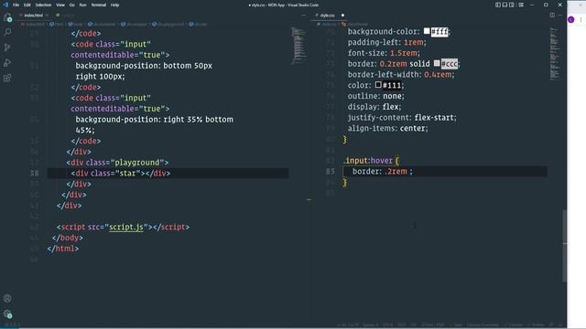Split the right editor group

(x=552, y=16)
